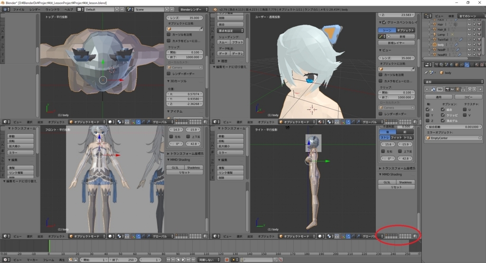Expand the トランスフォーム座標系 panel
486x263 pixels.
coord(168,154)
